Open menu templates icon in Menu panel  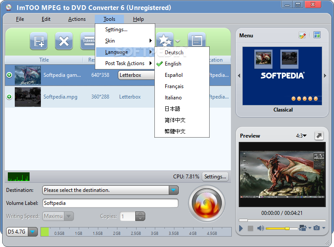point(317,35)
